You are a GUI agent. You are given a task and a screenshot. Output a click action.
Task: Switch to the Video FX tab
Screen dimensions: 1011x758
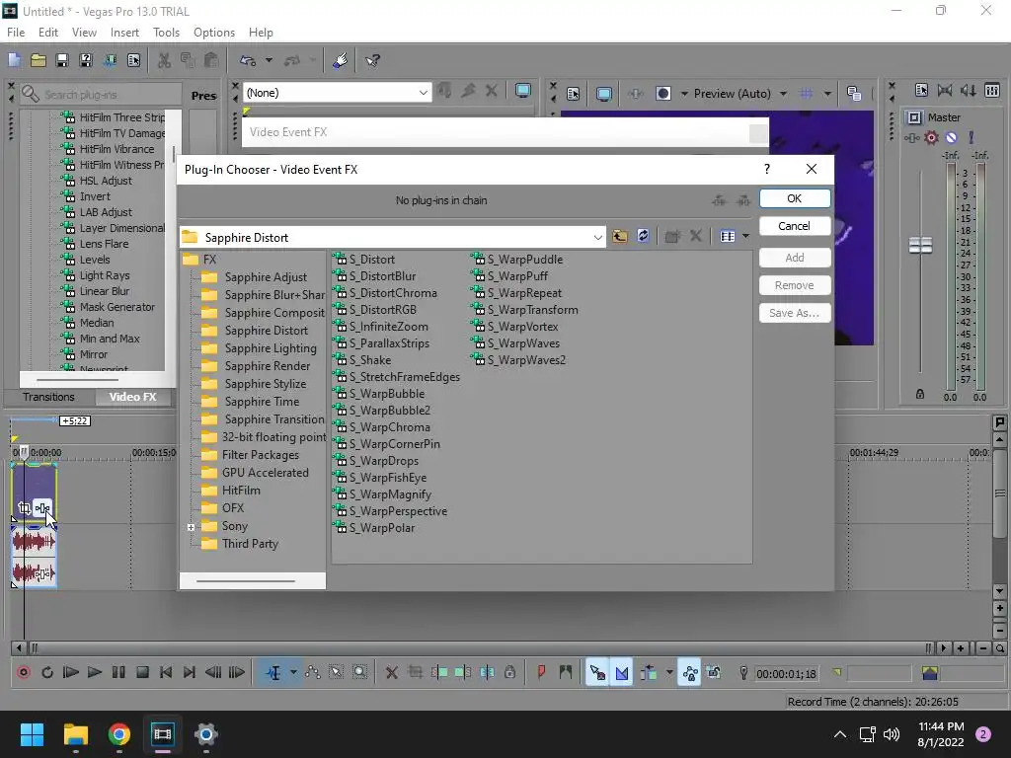point(133,397)
